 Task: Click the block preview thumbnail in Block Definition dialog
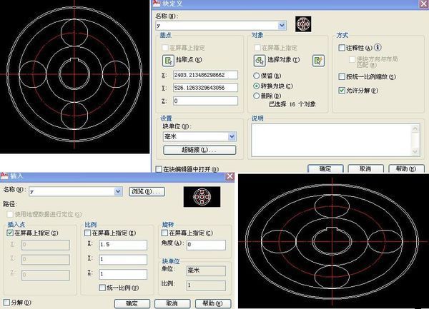click(x=303, y=24)
